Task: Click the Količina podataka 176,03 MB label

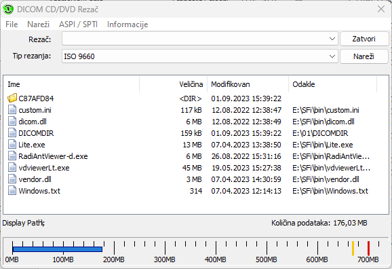Action: pyautogui.click(x=319, y=223)
